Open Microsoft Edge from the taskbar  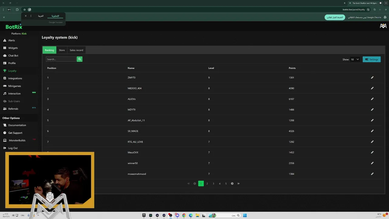coord(191,215)
